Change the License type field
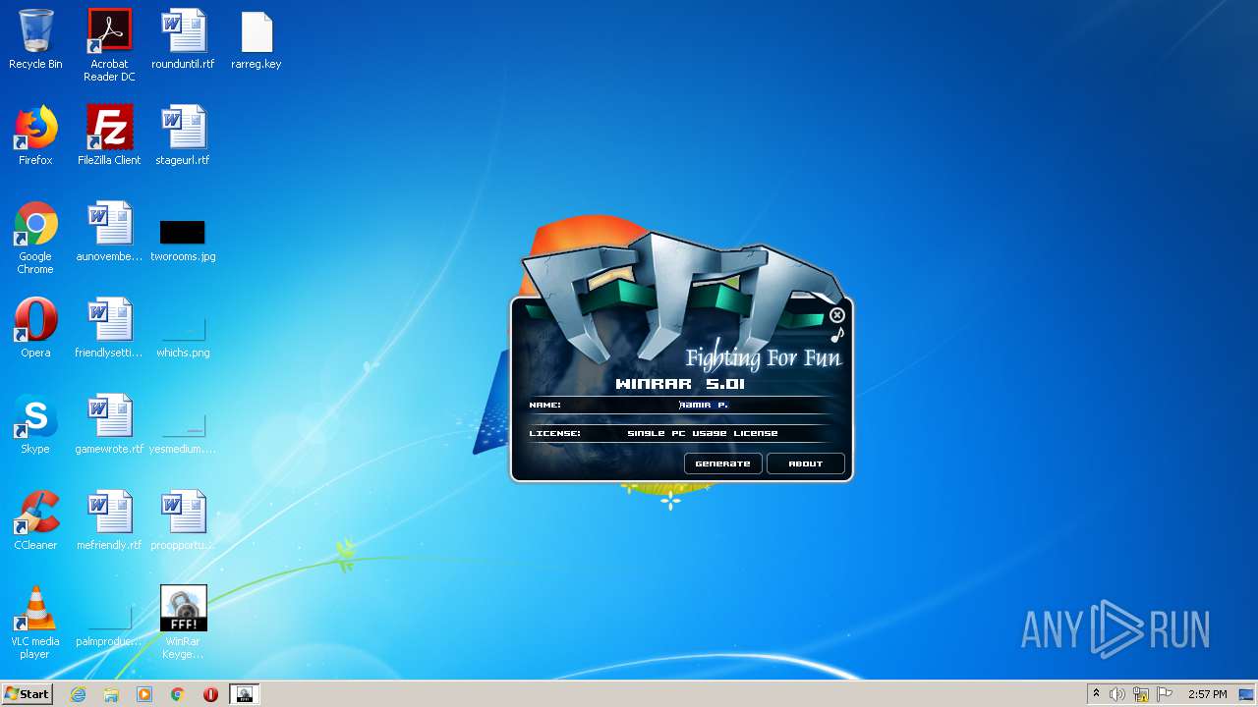 (x=703, y=433)
